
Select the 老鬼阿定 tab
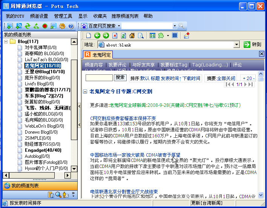98,55
